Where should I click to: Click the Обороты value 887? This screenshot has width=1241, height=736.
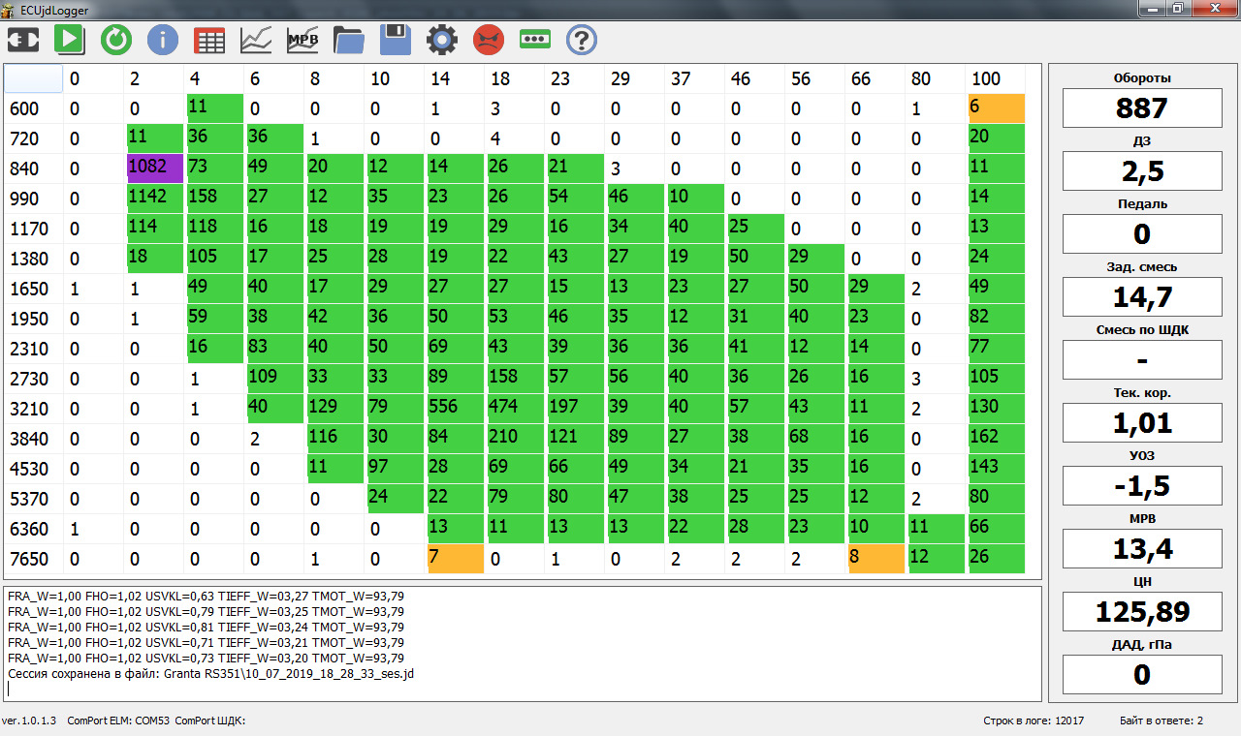[1142, 107]
